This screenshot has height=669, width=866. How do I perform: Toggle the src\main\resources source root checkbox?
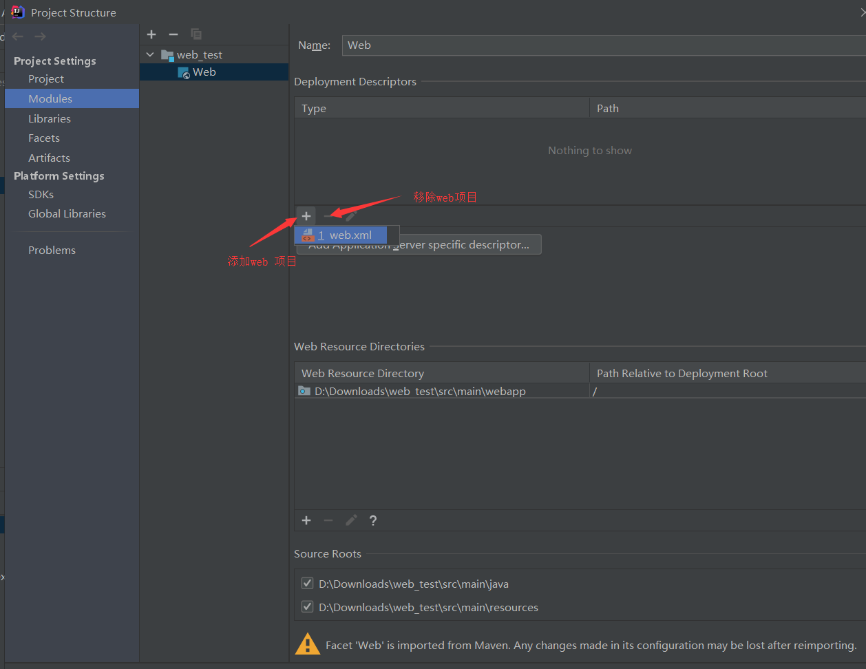tap(307, 607)
